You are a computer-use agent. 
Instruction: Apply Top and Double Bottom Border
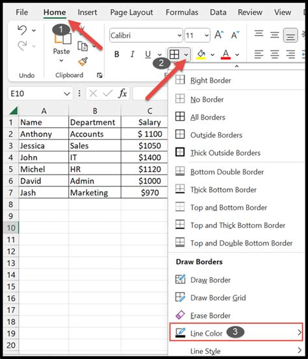point(236,243)
